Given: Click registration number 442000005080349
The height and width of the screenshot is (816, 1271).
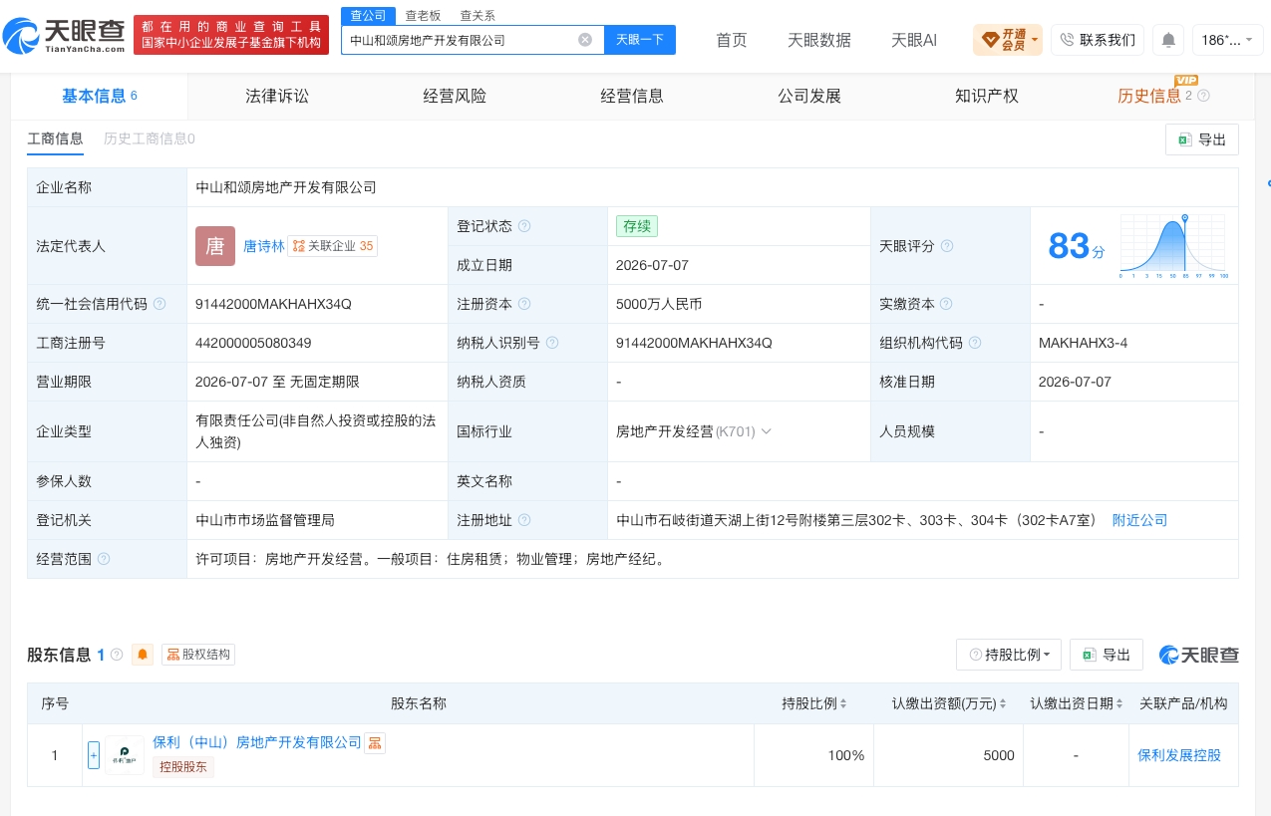Looking at the screenshot, I should [x=253, y=343].
